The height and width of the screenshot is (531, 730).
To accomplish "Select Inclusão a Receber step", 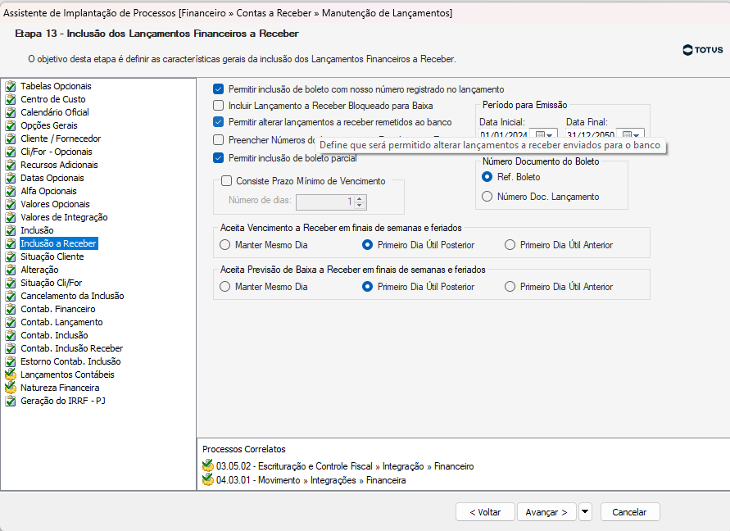I will pyautogui.click(x=59, y=243).
